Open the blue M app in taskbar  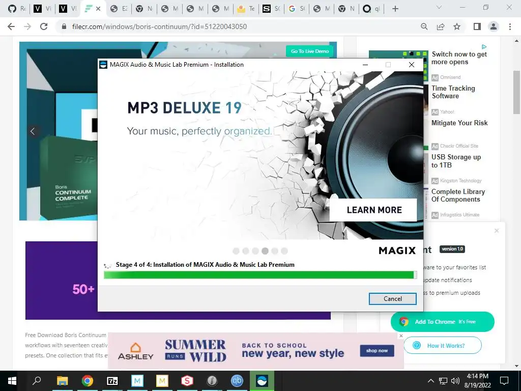point(137,381)
